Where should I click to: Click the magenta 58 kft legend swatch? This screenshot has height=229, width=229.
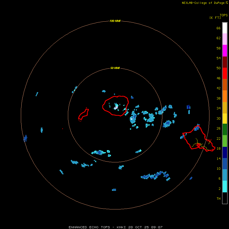coord(225,51)
